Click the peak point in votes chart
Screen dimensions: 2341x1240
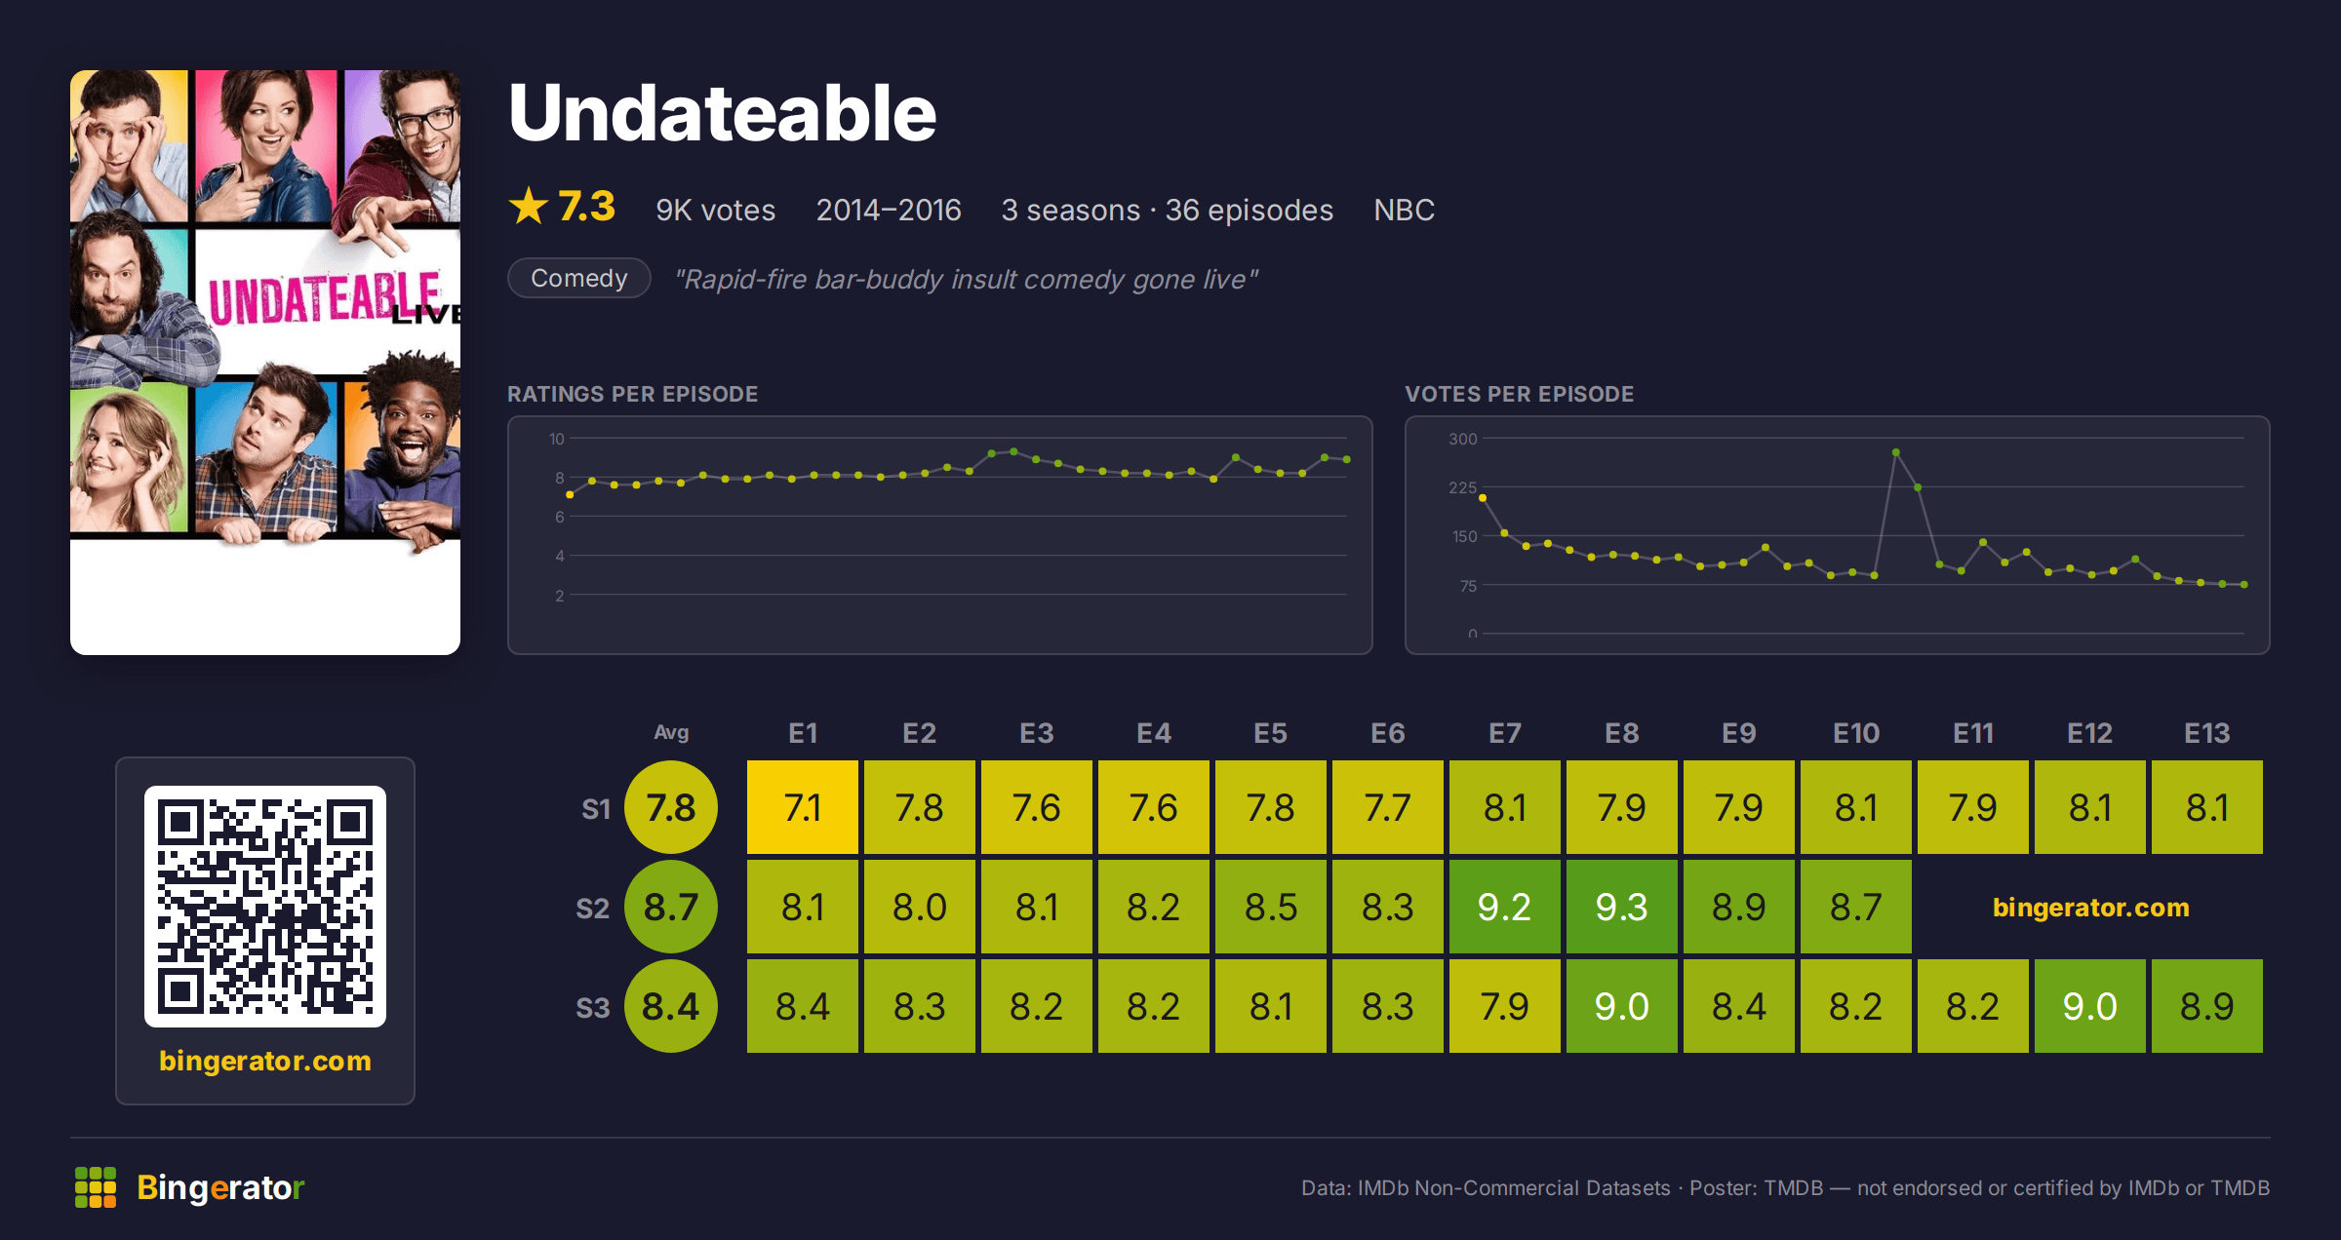pyautogui.click(x=1895, y=452)
